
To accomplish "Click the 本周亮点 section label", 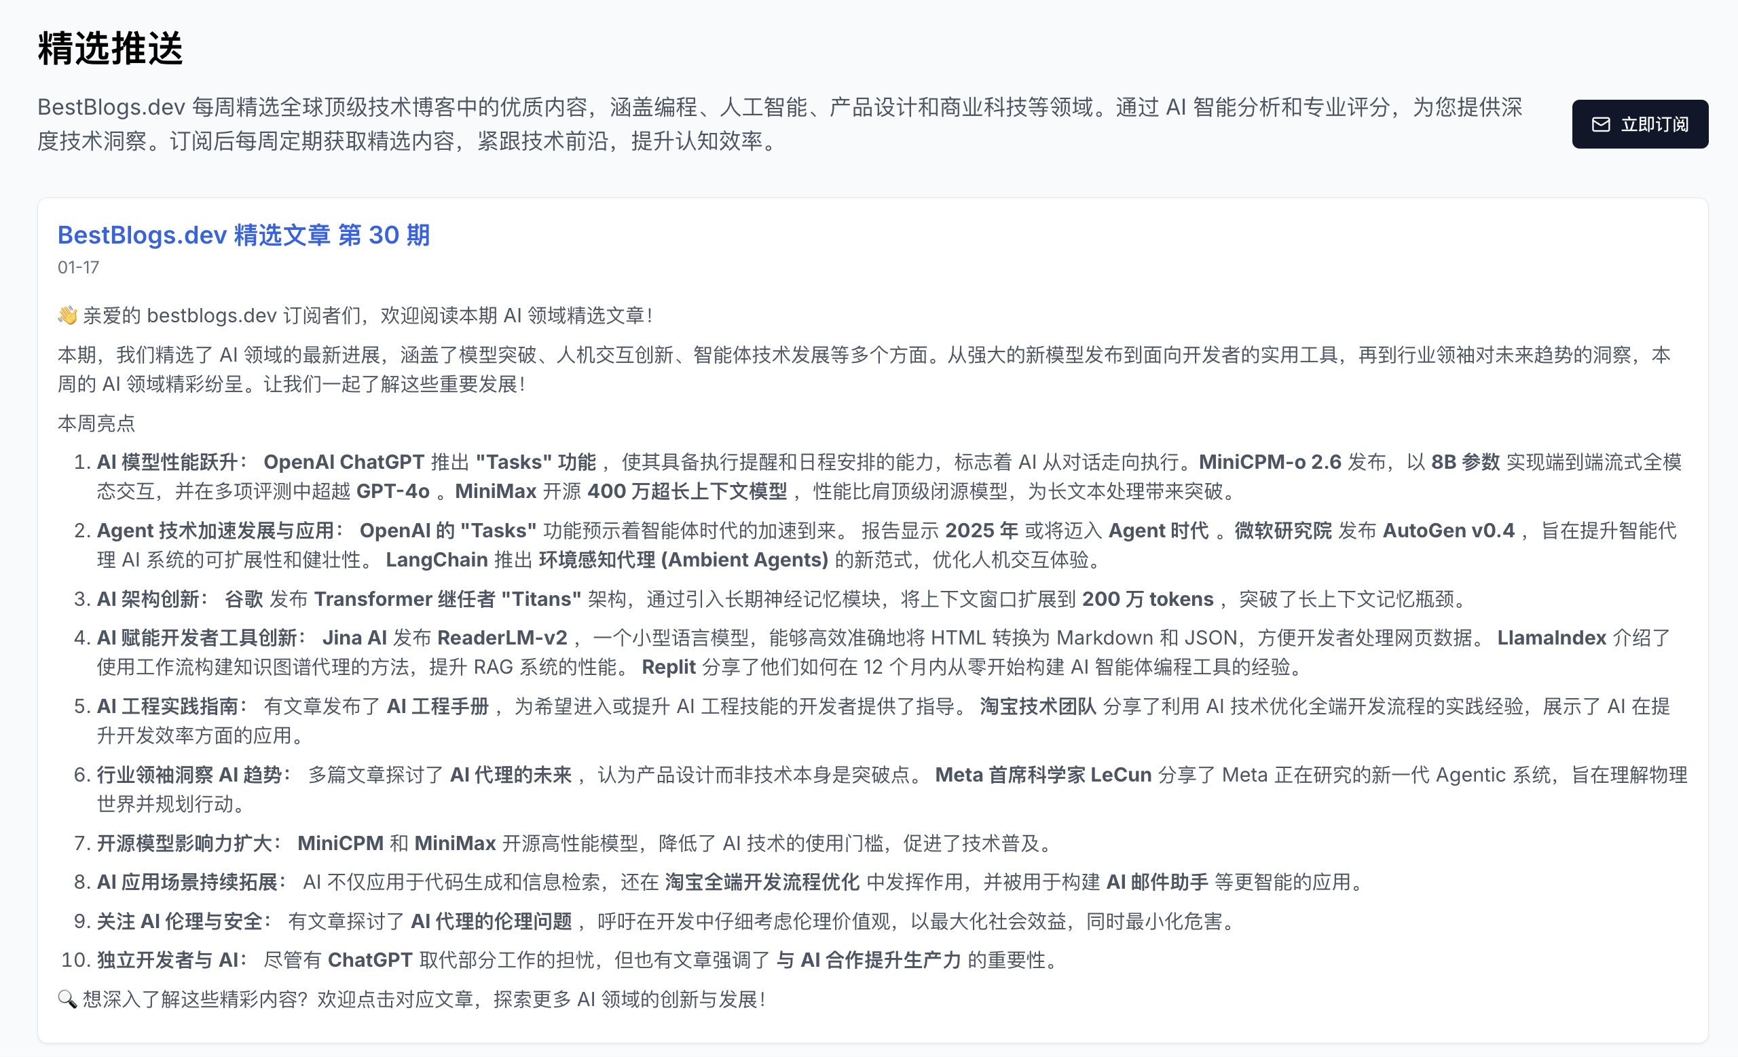I will (96, 423).
